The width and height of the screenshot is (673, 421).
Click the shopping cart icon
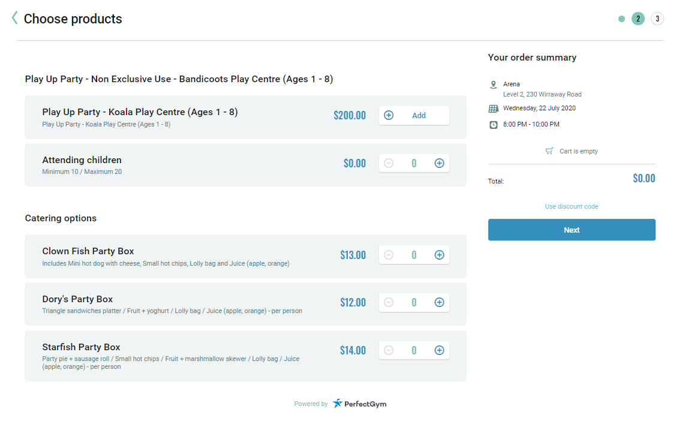pos(549,151)
